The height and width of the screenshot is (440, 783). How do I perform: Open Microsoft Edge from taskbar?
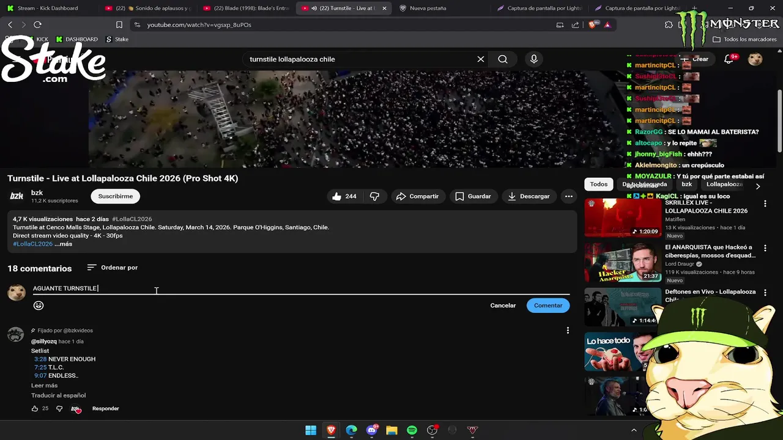[351, 430]
